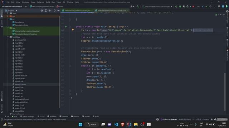Click the Build project hammer icon
The width and height of the screenshot is (229, 128).
(137, 6)
